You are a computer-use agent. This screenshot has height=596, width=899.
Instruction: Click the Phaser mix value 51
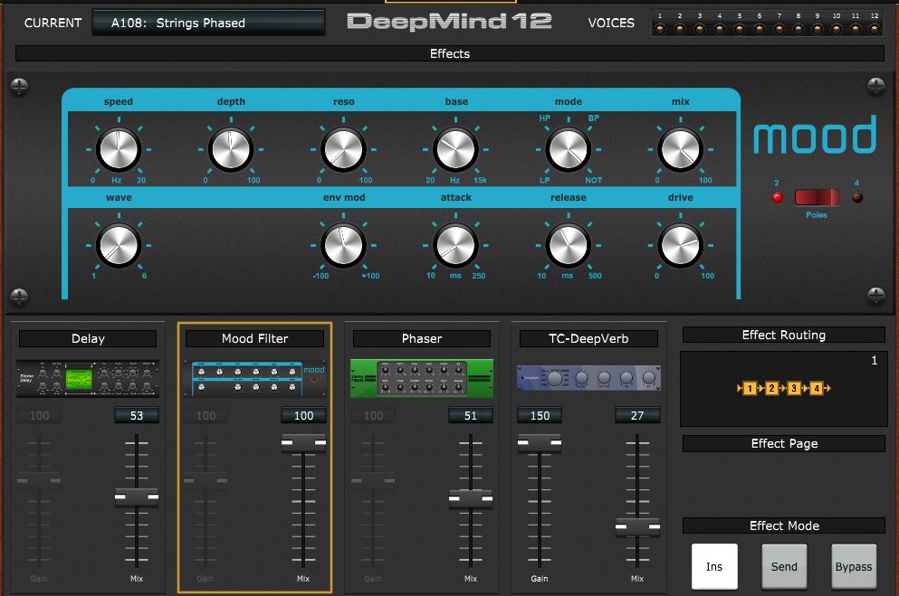tap(470, 416)
